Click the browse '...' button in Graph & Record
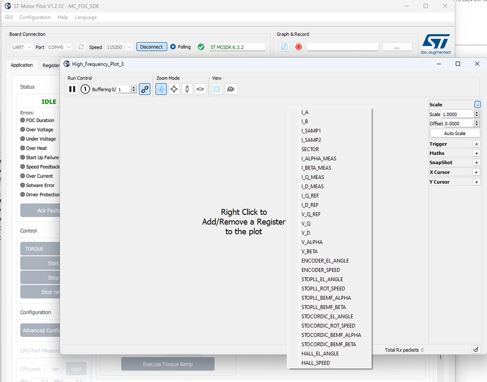The width and height of the screenshot is (487, 382). [x=397, y=47]
